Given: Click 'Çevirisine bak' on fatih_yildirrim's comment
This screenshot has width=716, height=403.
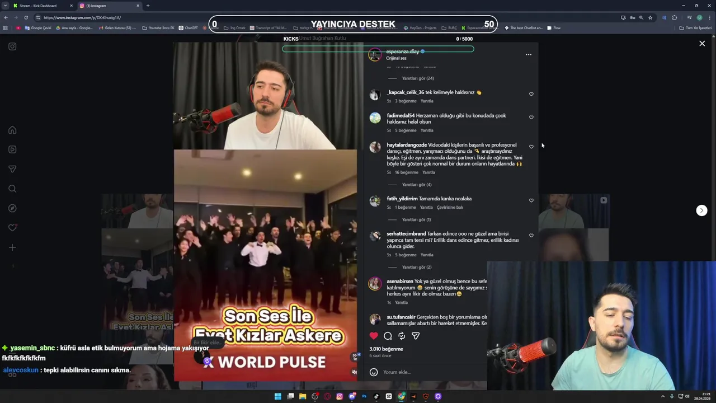Looking at the screenshot, I should click(x=450, y=208).
